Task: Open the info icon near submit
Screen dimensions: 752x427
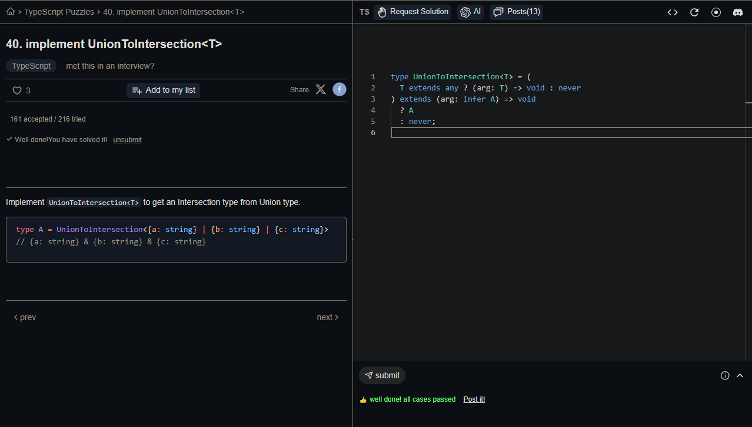Action: click(x=725, y=376)
